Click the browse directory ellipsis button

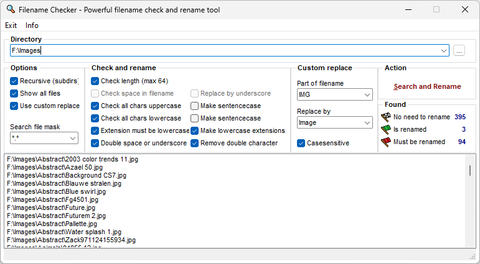pos(459,51)
